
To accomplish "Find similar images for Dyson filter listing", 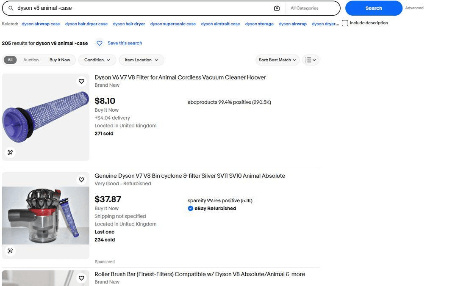I will coord(10,152).
